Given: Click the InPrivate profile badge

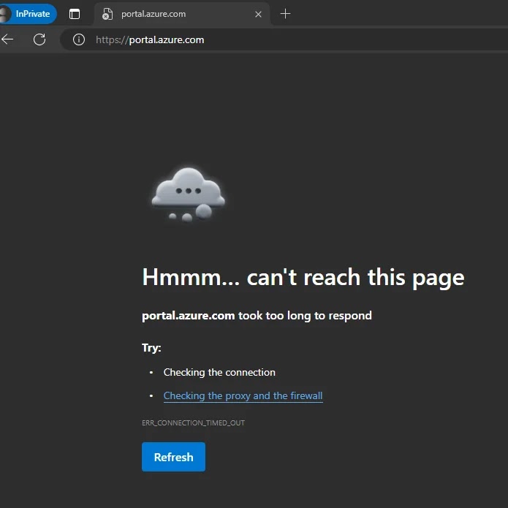Looking at the screenshot, I should (x=29, y=14).
